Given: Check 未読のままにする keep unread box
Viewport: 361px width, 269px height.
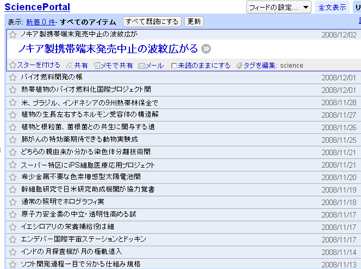Looking at the screenshot, I should 174,66.
